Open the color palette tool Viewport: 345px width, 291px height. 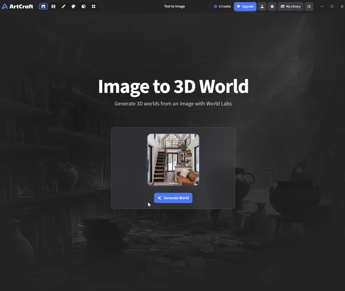tap(73, 6)
